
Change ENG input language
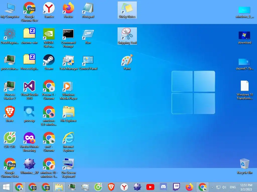click(x=233, y=187)
